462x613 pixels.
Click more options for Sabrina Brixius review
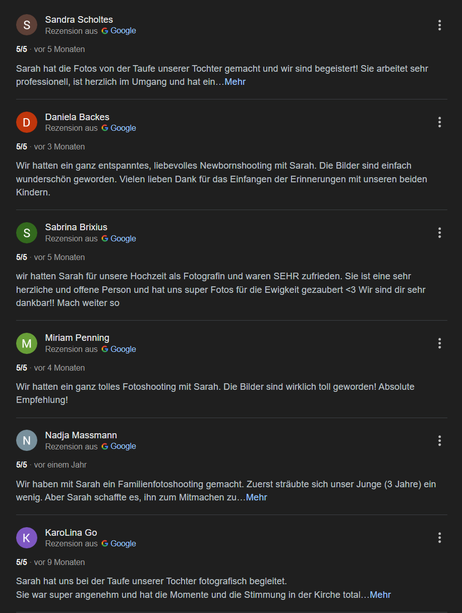(439, 233)
